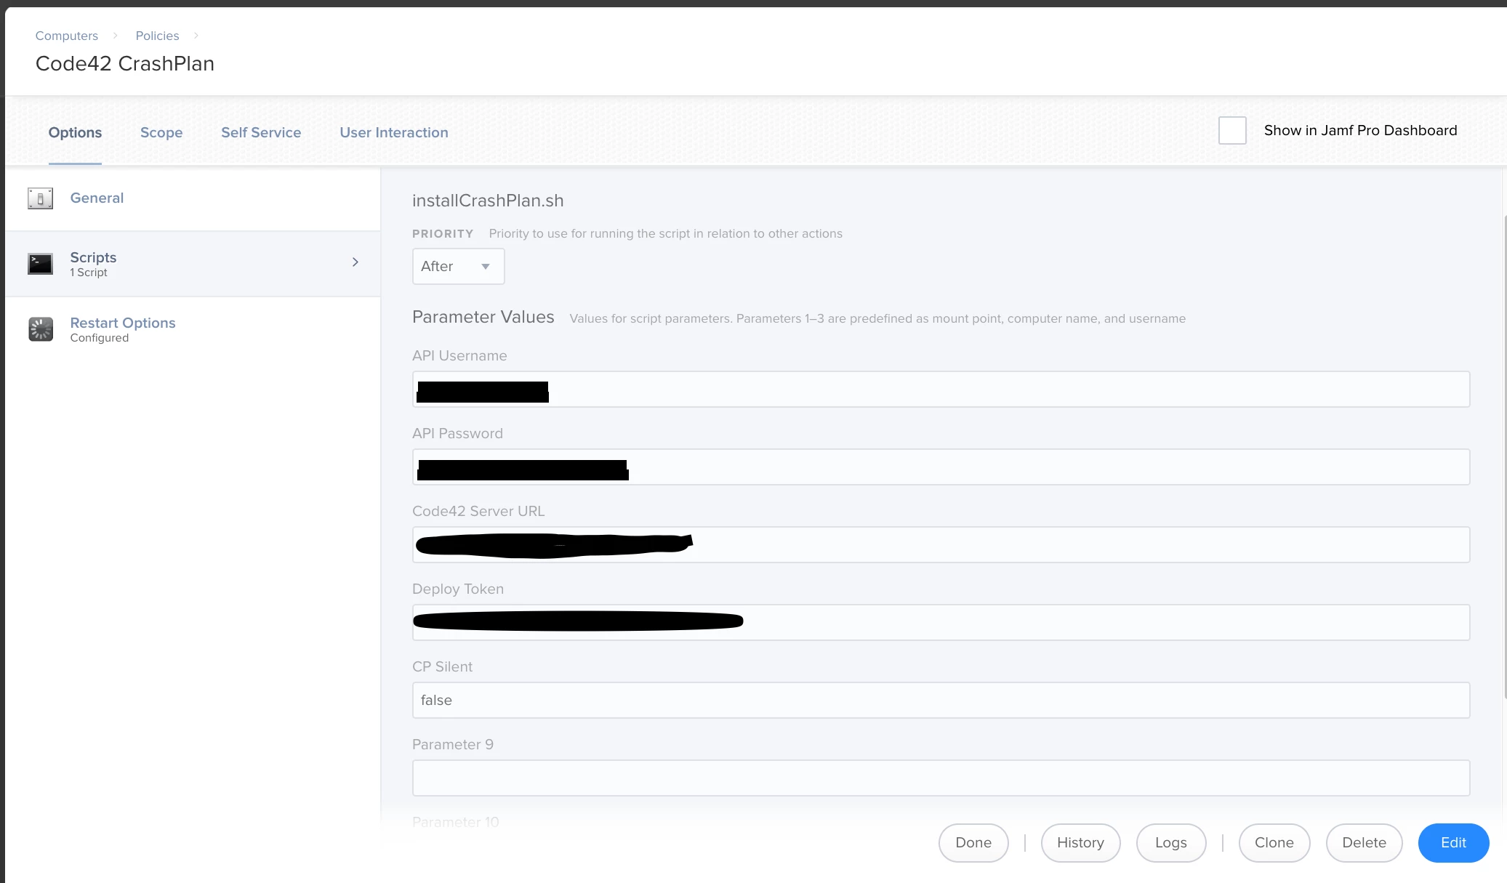Click the Scripts terminal icon
The height and width of the screenshot is (883, 1507).
[40, 264]
